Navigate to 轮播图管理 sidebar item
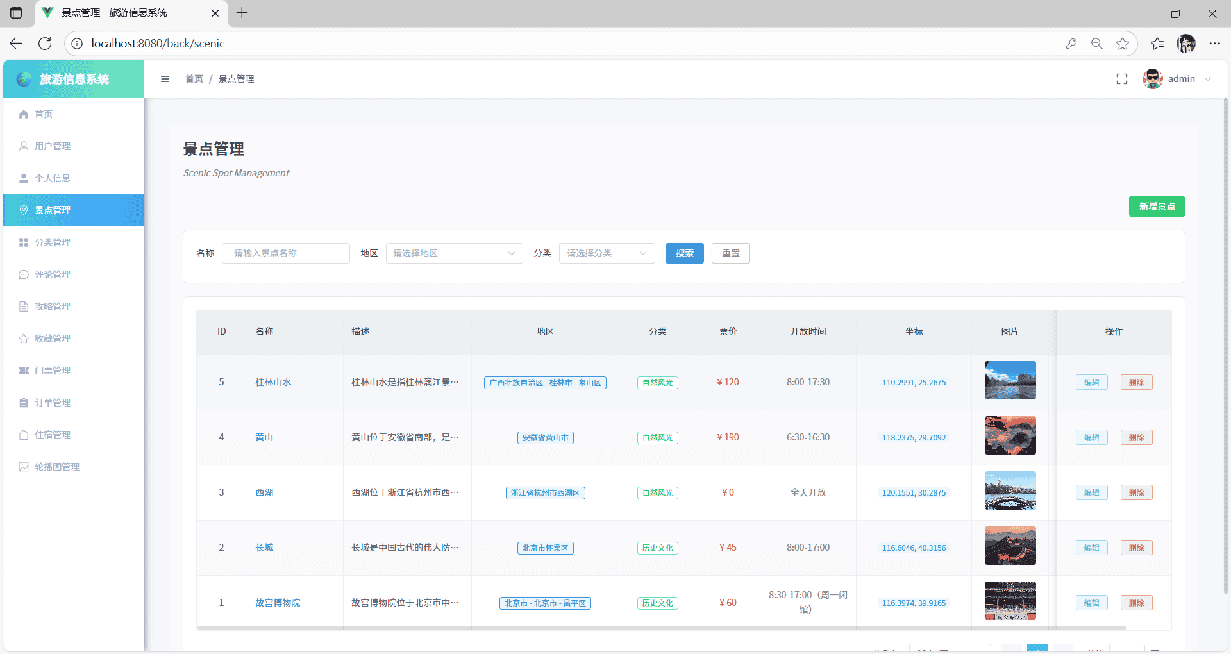Viewport: 1231px width, 654px height. click(57, 467)
